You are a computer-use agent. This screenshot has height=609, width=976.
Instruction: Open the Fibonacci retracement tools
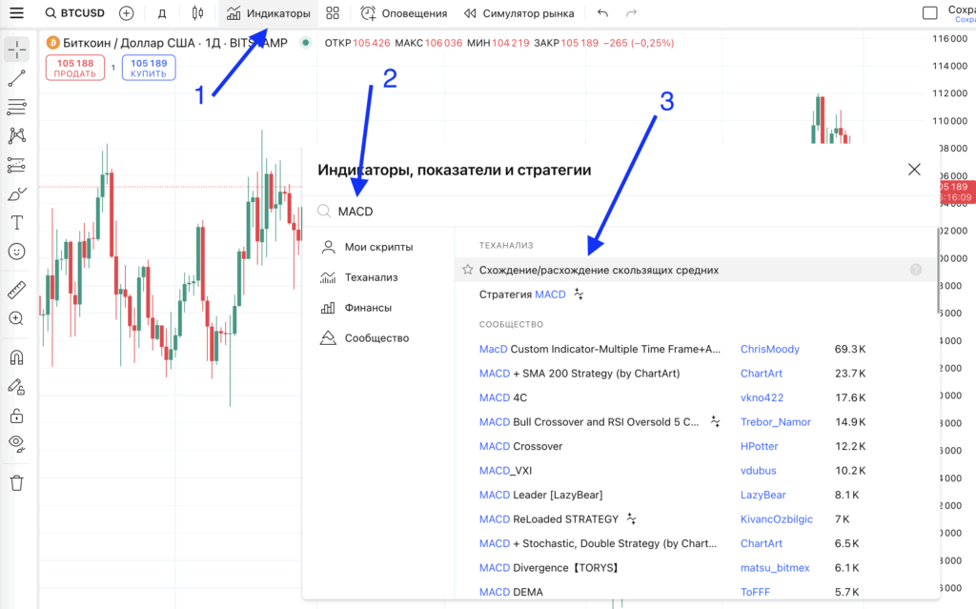click(17, 107)
